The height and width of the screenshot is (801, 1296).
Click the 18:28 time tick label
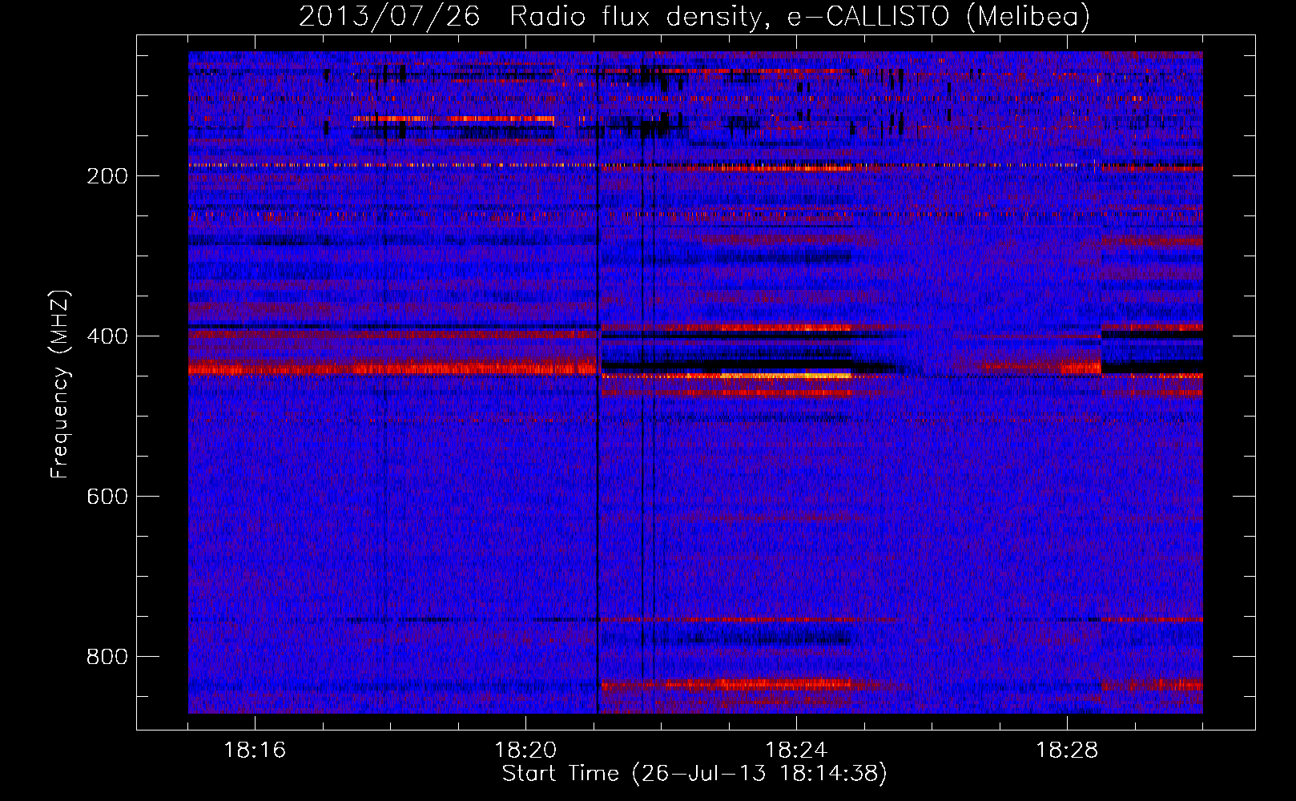pos(1067,751)
